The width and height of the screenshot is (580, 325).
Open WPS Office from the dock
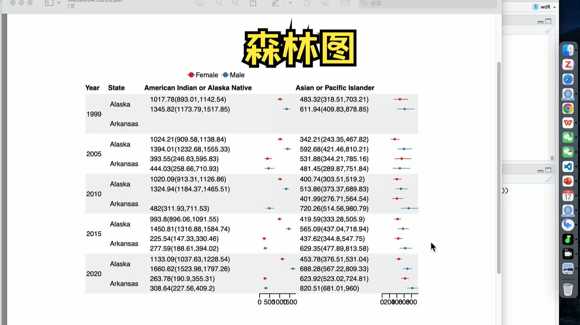568,123
